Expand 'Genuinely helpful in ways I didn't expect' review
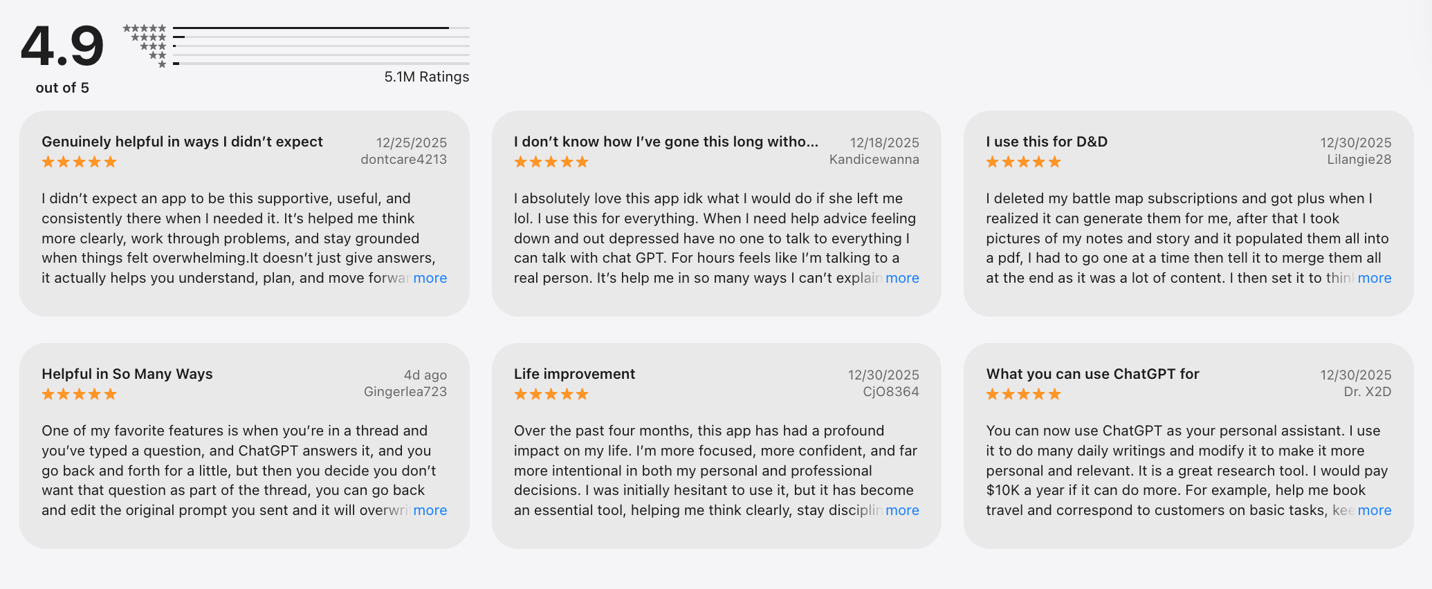Image resolution: width=1432 pixels, height=589 pixels. [x=430, y=278]
